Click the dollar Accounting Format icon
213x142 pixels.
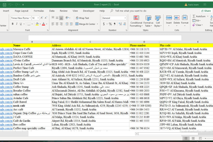(104, 24)
